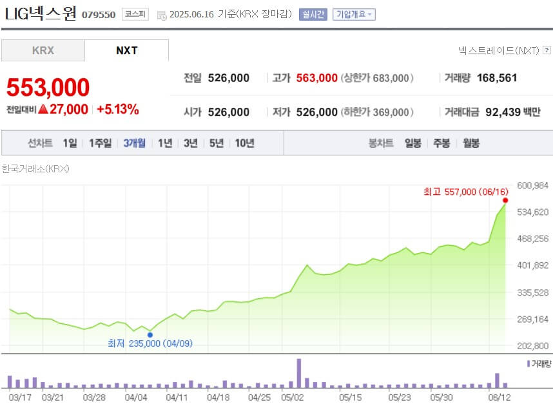Click the 실시간 button

point(313,14)
